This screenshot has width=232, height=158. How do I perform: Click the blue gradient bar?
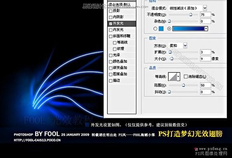[188, 29]
